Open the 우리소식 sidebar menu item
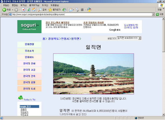The width and height of the screenshot is (165, 120). coord(29,51)
